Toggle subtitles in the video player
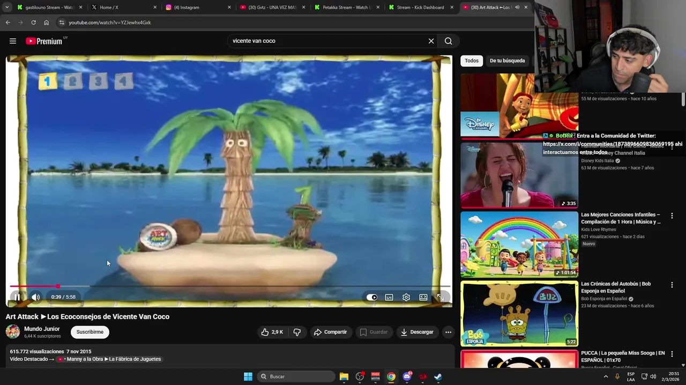The height and width of the screenshot is (385, 686). pyautogui.click(x=389, y=297)
